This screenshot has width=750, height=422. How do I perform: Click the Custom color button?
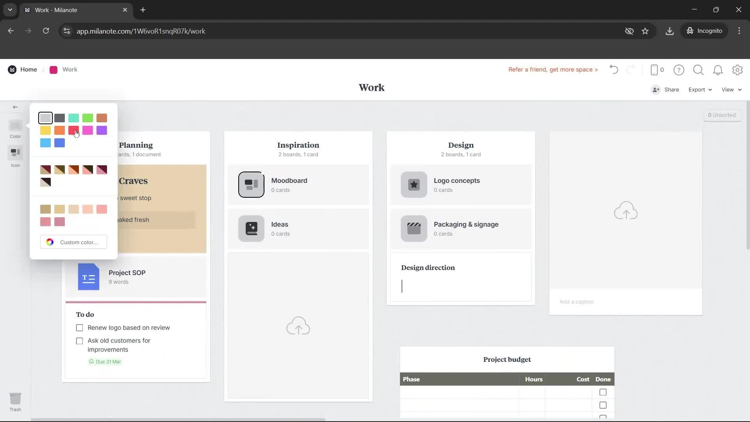pos(73,242)
